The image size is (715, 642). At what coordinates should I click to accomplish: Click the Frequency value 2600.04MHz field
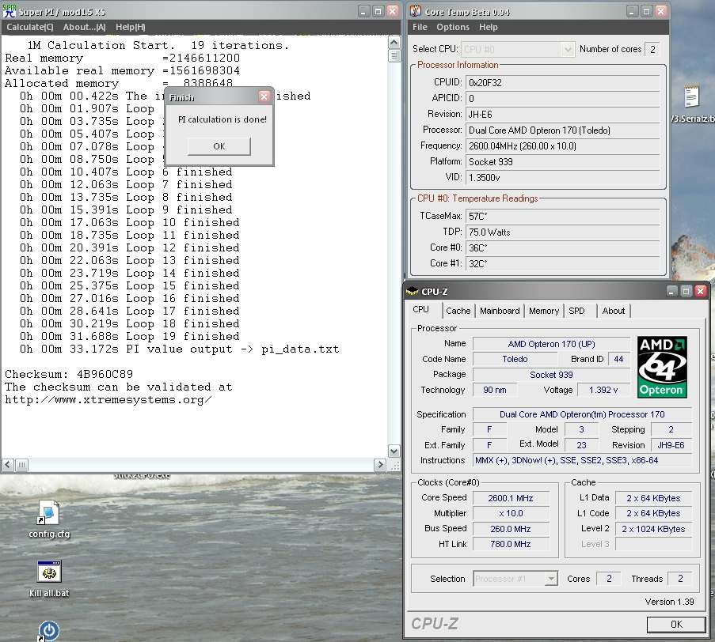pos(563,146)
